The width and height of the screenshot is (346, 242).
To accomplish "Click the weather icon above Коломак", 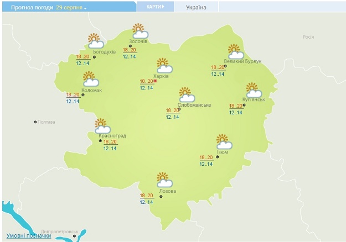I will 90,79.
